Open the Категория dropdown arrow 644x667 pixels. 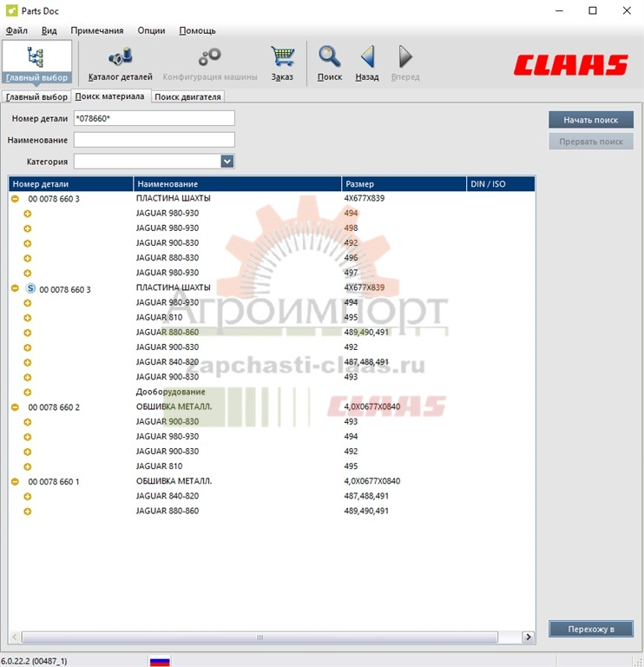(227, 162)
